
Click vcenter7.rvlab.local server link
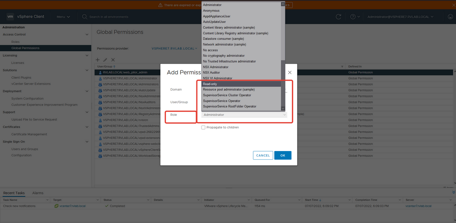[418, 206]
